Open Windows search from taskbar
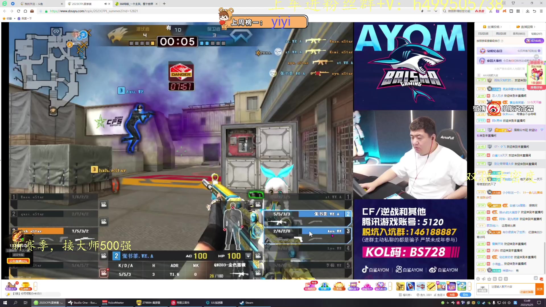This screenshot has width=546, height=307. click(15, 303)
